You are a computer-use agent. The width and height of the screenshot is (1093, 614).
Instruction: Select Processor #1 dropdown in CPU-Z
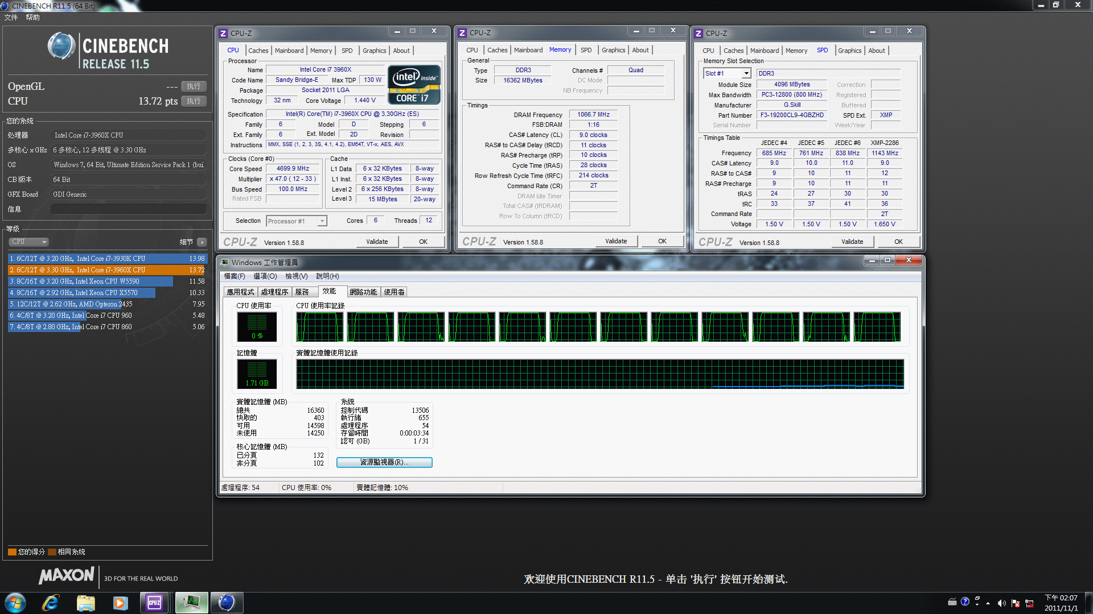pos(296,221)
